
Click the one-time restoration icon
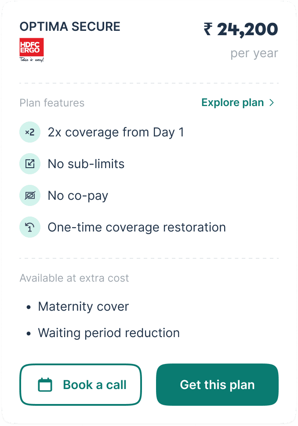point(30,227)
